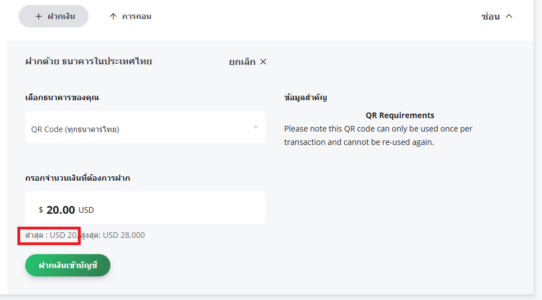Click the สูงสุด: USD 28,000 maximum text
The width and height of the screenshot is (542, 300).
113,235
